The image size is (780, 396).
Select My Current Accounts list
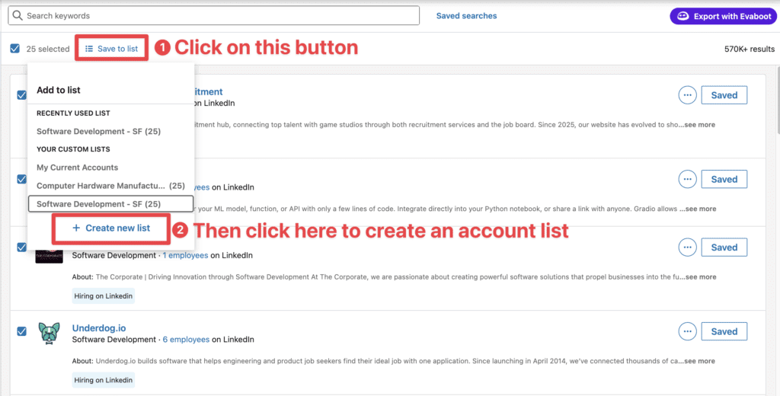point(78,168)
